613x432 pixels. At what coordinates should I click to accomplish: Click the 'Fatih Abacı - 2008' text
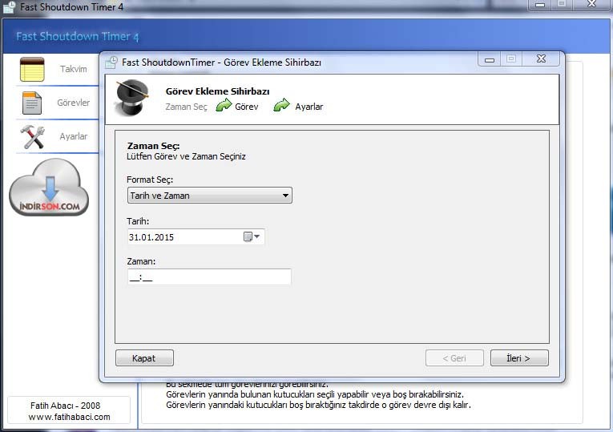65,406
